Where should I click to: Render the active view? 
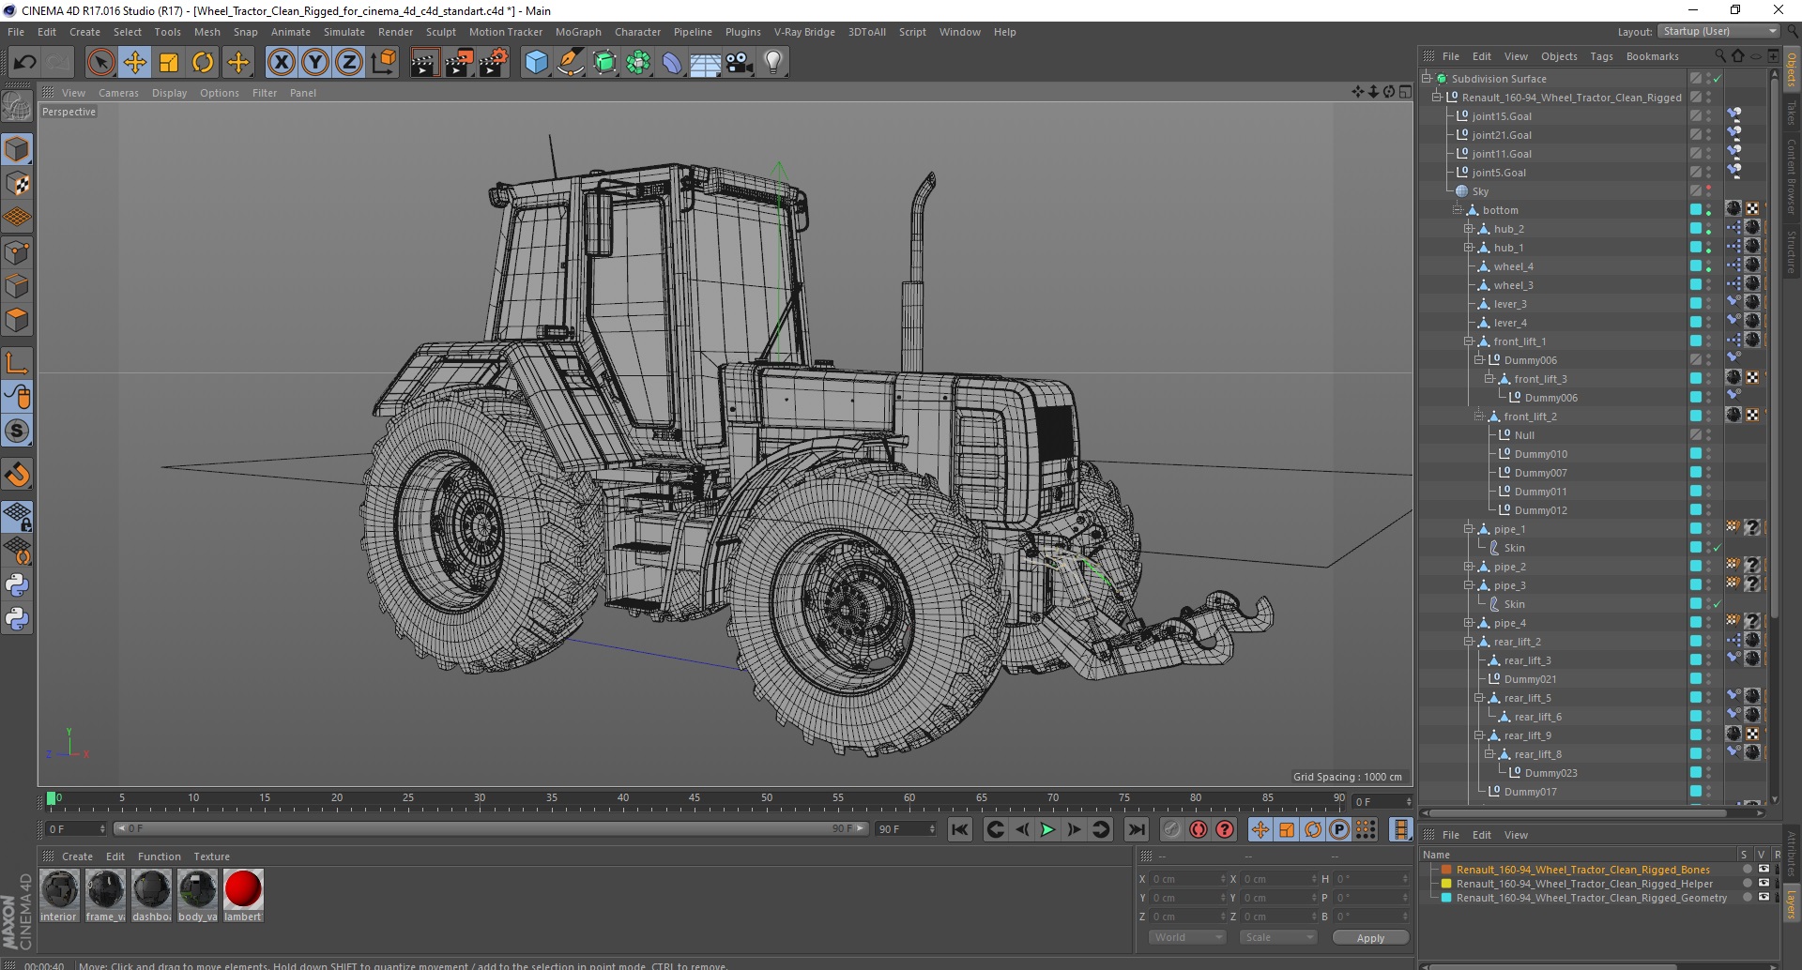click(x=424, y=63)
